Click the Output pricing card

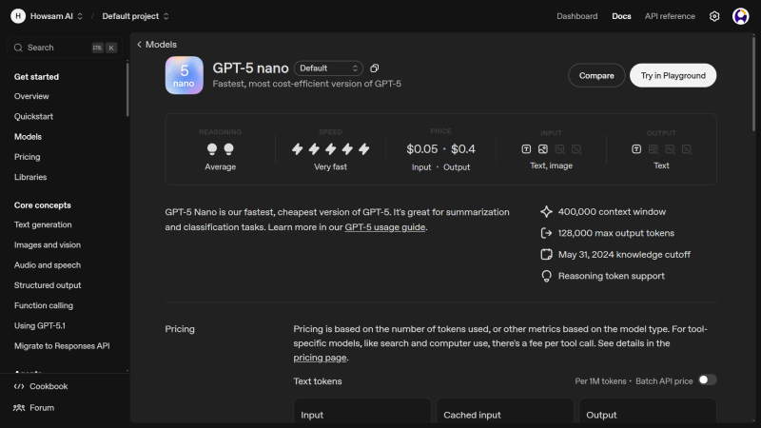(648, 411)
